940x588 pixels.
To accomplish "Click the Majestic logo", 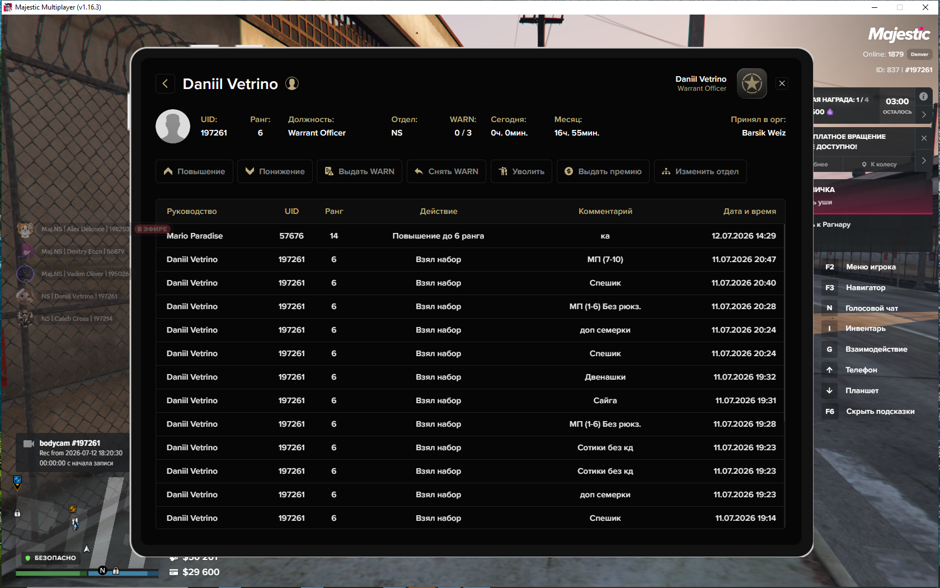I will 899,34.
